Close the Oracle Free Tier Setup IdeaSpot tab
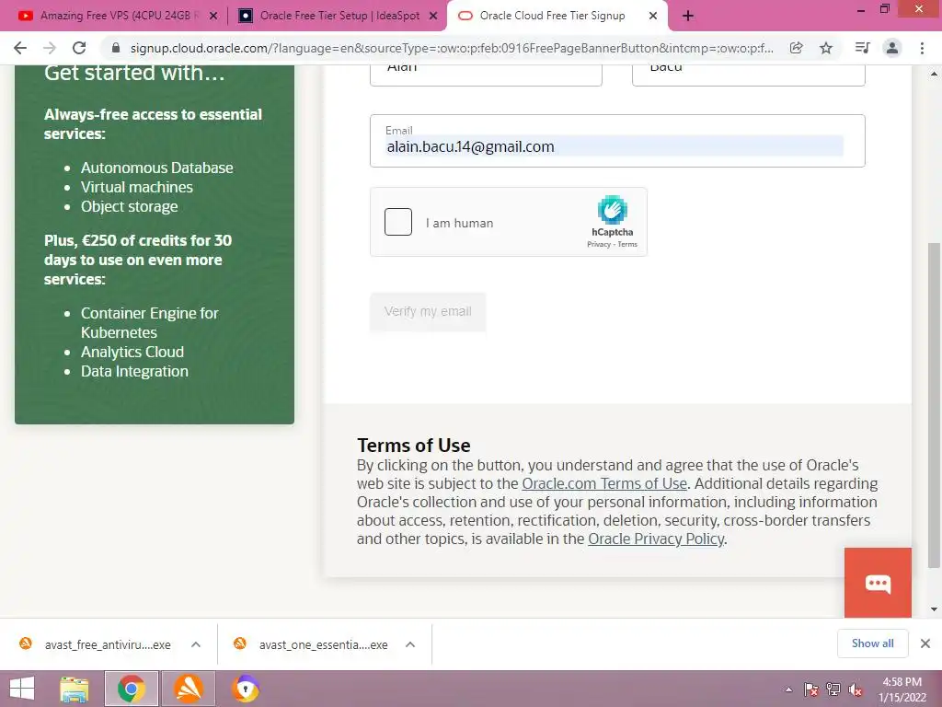Screen dimensions: 942x707 [433, 17]
